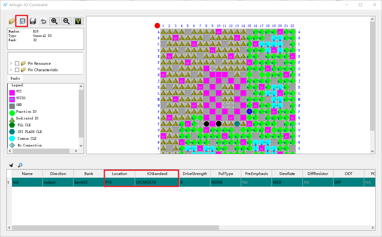Click the legend horizontal scrollbar right arrow

tap(77, 151)
